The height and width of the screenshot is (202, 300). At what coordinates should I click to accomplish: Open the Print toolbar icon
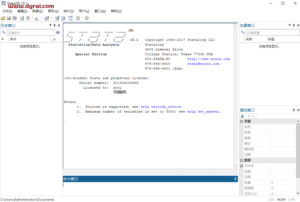pos(15,18)
